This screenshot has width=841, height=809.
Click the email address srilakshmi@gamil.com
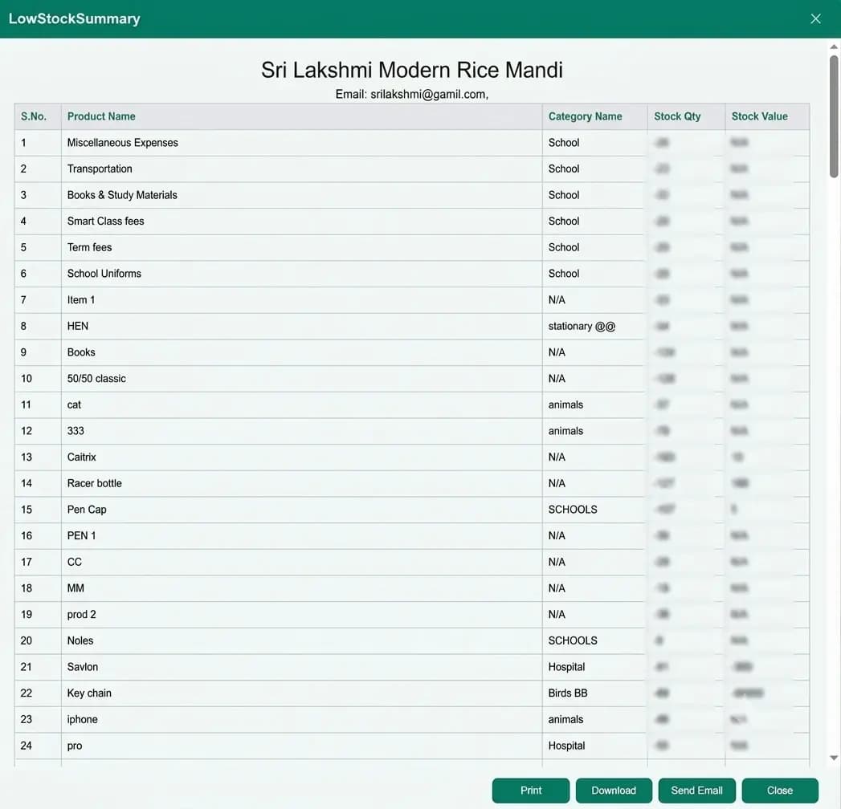[428, 94]
